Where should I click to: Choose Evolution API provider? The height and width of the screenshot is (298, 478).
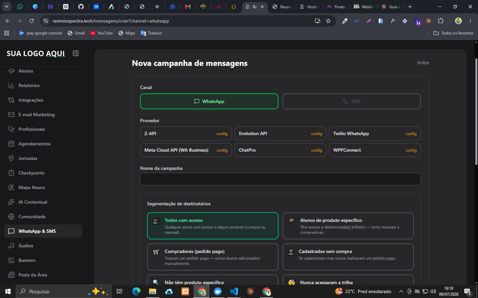[280, 133]
